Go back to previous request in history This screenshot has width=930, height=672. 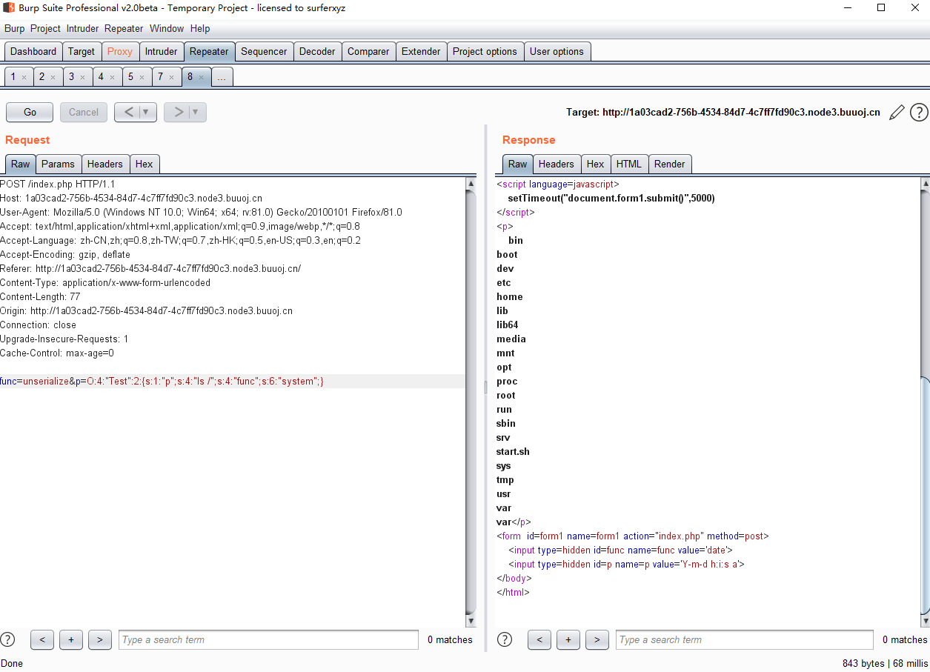(127, 112)
